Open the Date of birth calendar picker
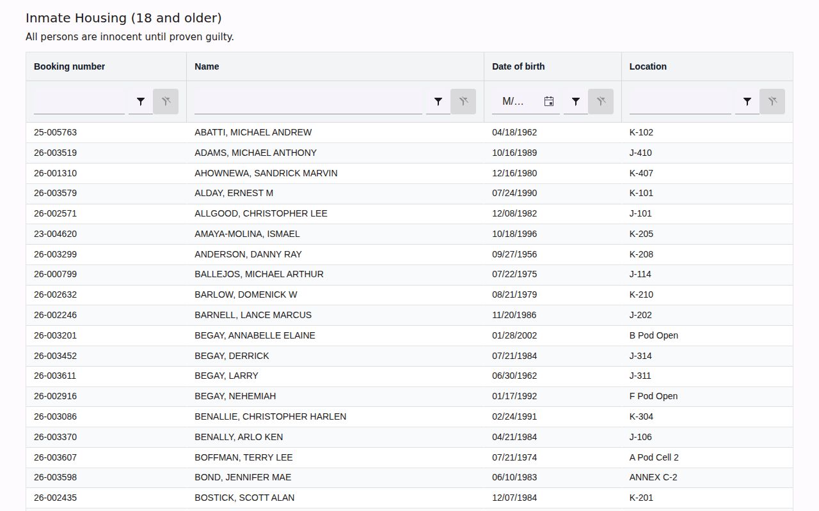Image resolution: width=819 pixels, height=511 pixels. [x=549, y=102]
